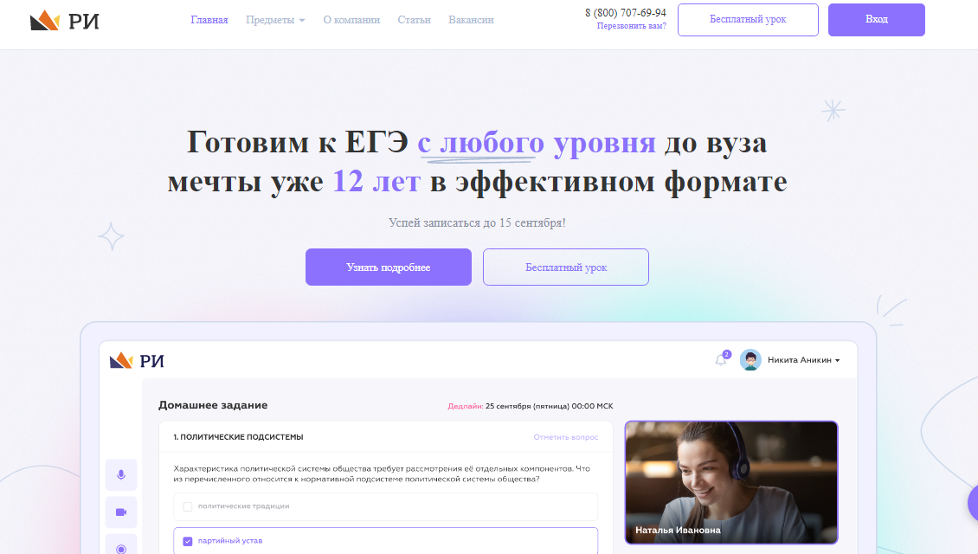Click the 1. ПОЛИТИЧЕСКИЕ ПОДСИСТЕМЫ title
Screen dimensions: 978x554
point(238,437)
